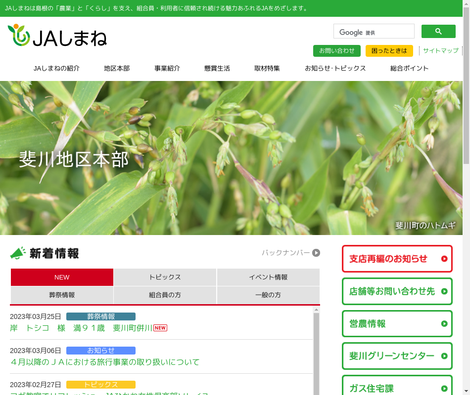Open the サイトマップ link
The width and height of the screenshot is (470, 395).
tap(440, 51)
